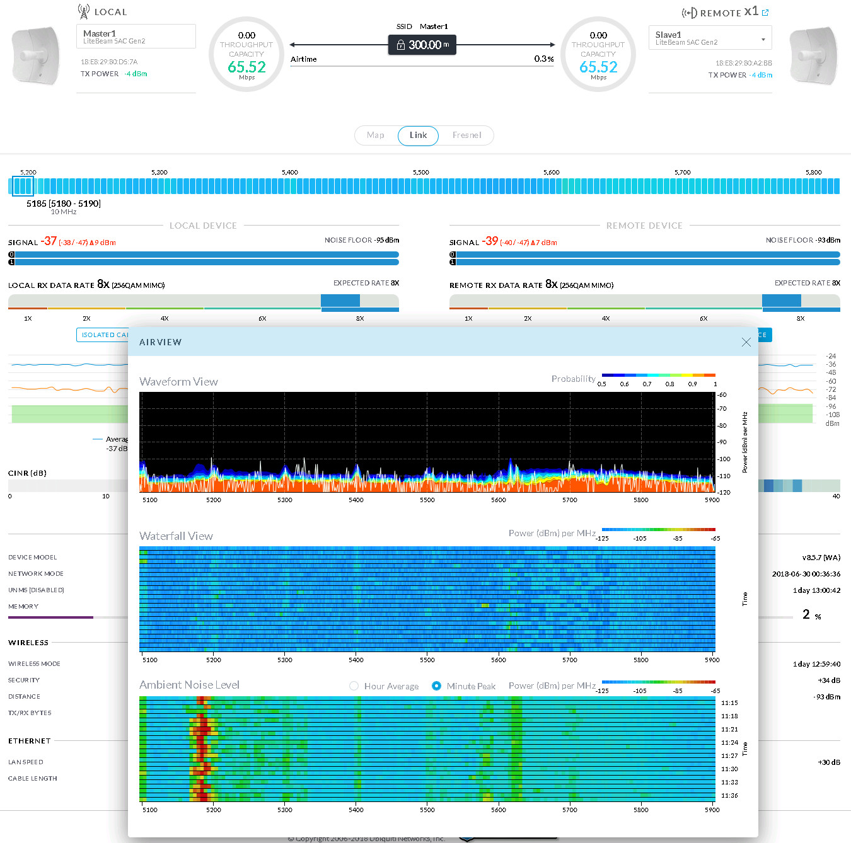Select the 5185 channel on frequency bar
The image size is (851, 843).
23,186
